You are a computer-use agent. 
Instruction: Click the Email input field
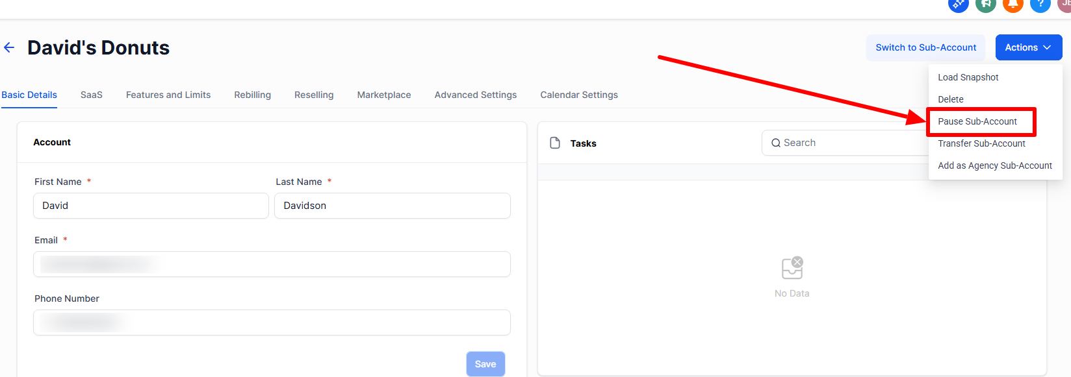272,264
